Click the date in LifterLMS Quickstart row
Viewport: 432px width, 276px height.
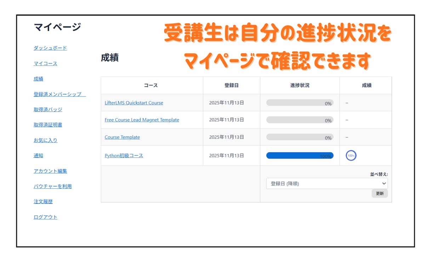click(x=227, y=103)
